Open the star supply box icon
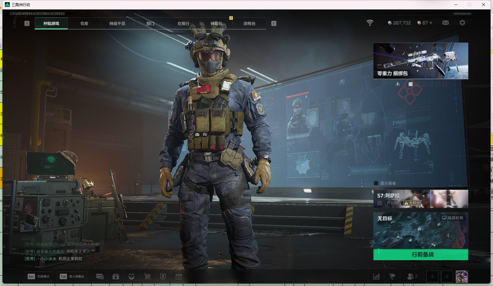493x286 pixels. pos(116,277)
